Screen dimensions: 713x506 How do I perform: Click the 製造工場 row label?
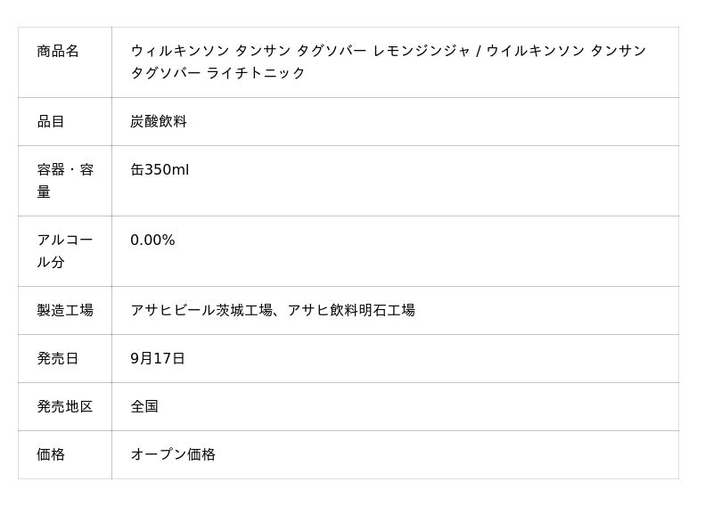[x=65, y=310]
